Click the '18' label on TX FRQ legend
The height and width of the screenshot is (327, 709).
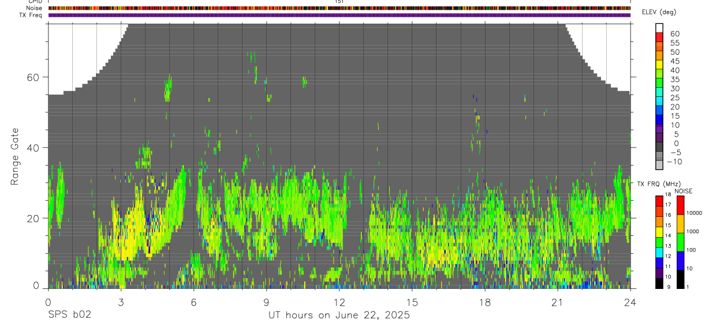coord(667,195)
